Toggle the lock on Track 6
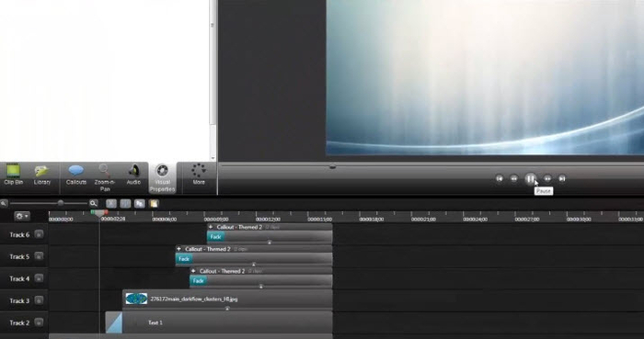Image resolution: width=644 pixels, height=339 pixels. 39,234
